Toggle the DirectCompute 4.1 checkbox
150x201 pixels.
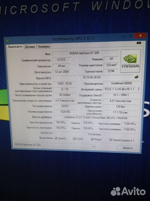(111, 140)
